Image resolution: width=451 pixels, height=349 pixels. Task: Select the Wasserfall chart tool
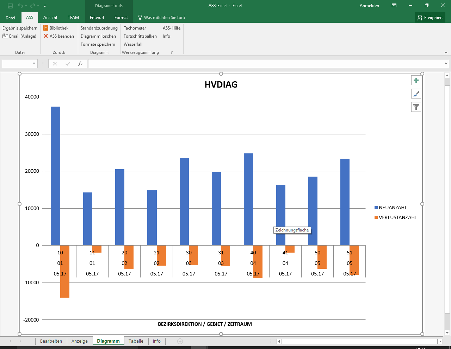pos(133,44)
